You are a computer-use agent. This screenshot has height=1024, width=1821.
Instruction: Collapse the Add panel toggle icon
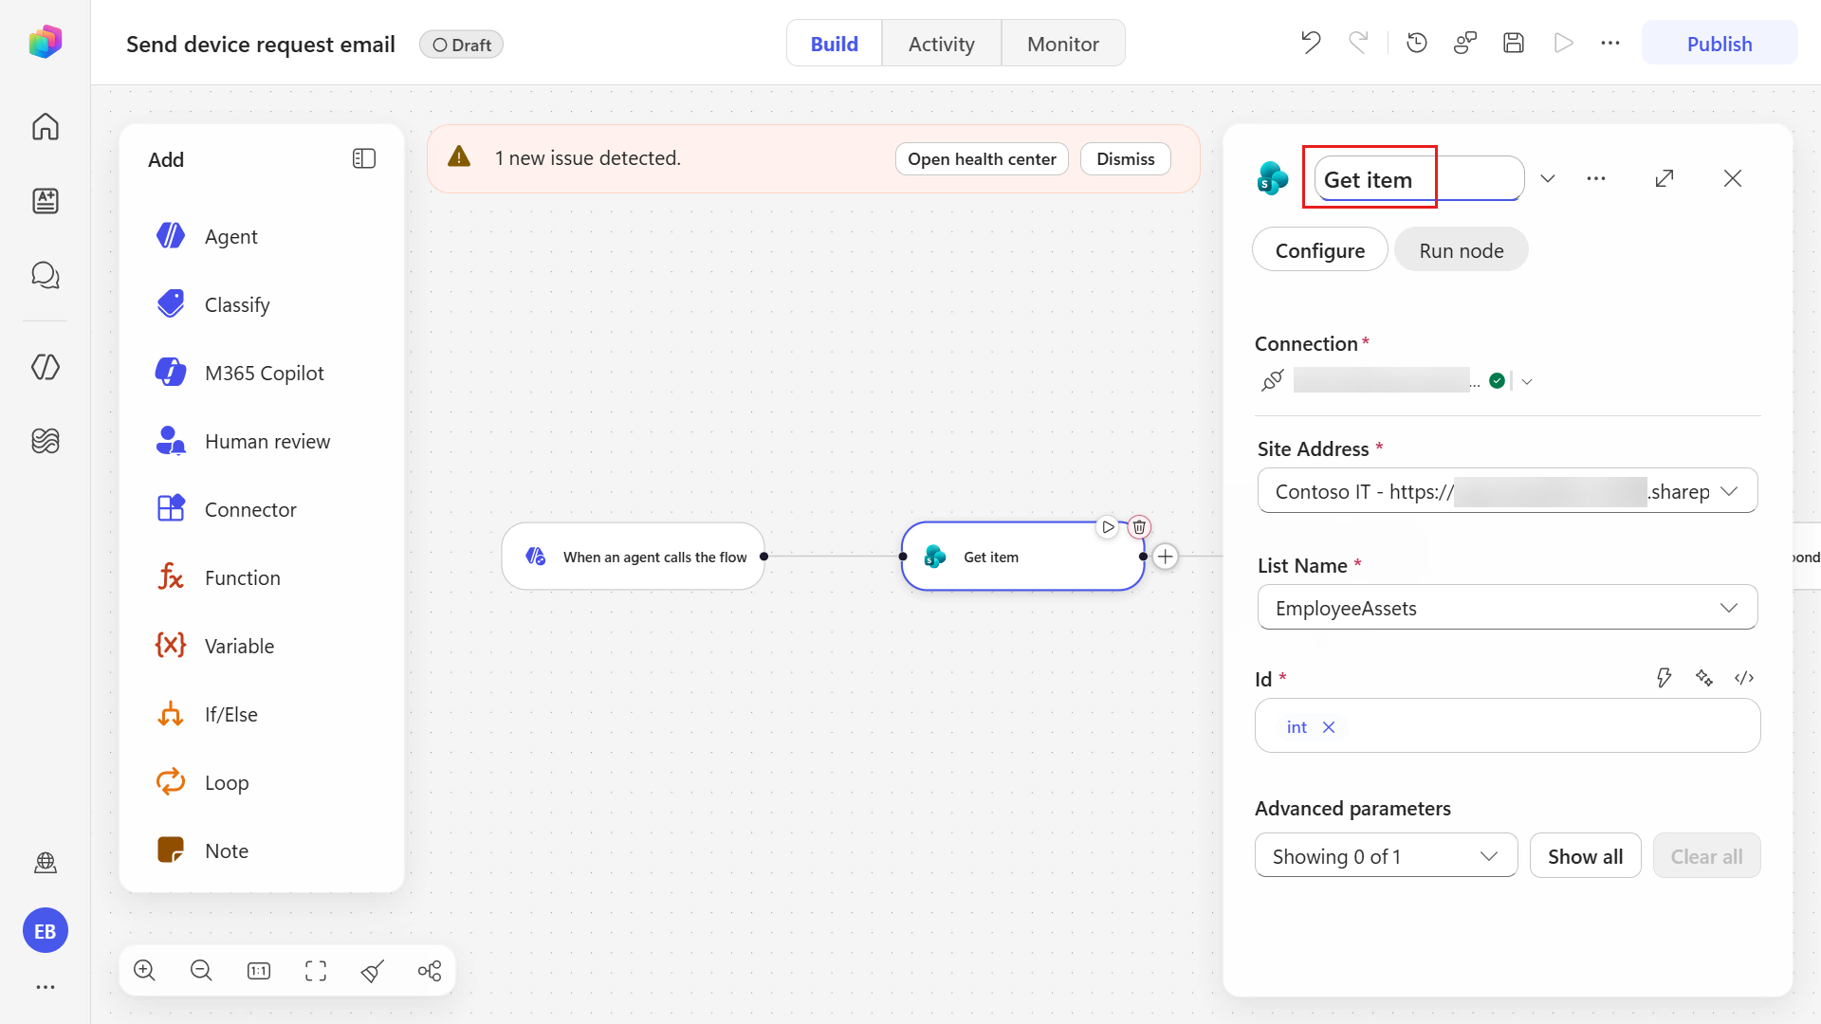click(x=364, y=158)
